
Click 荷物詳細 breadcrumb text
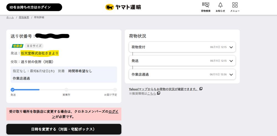(x=39, y=17)
